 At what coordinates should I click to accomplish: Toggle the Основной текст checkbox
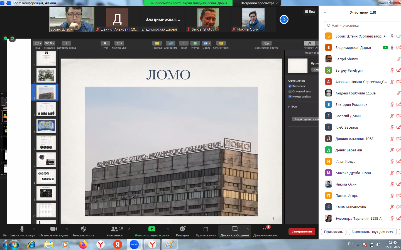[290, 91]
